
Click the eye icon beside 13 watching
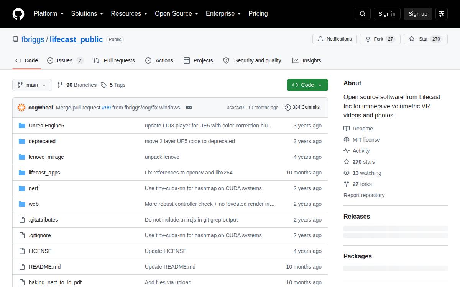coord(347,173)
